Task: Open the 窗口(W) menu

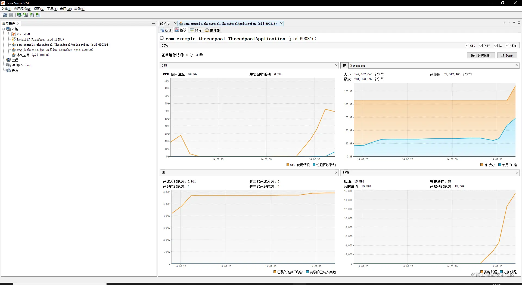Action: coord(66,9)
